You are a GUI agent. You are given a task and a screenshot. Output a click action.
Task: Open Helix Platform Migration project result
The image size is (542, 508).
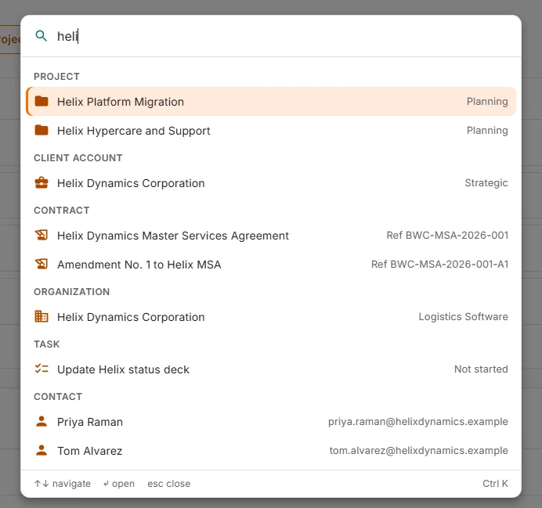click(x=271, y=102)
